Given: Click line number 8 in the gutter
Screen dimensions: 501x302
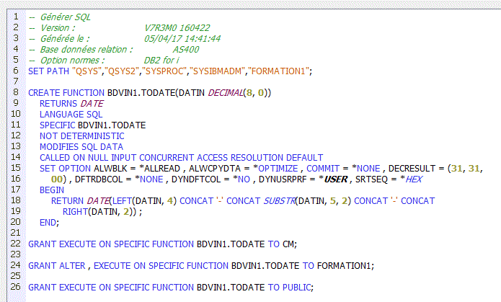Looking at the screenshot, I should 16,92.
